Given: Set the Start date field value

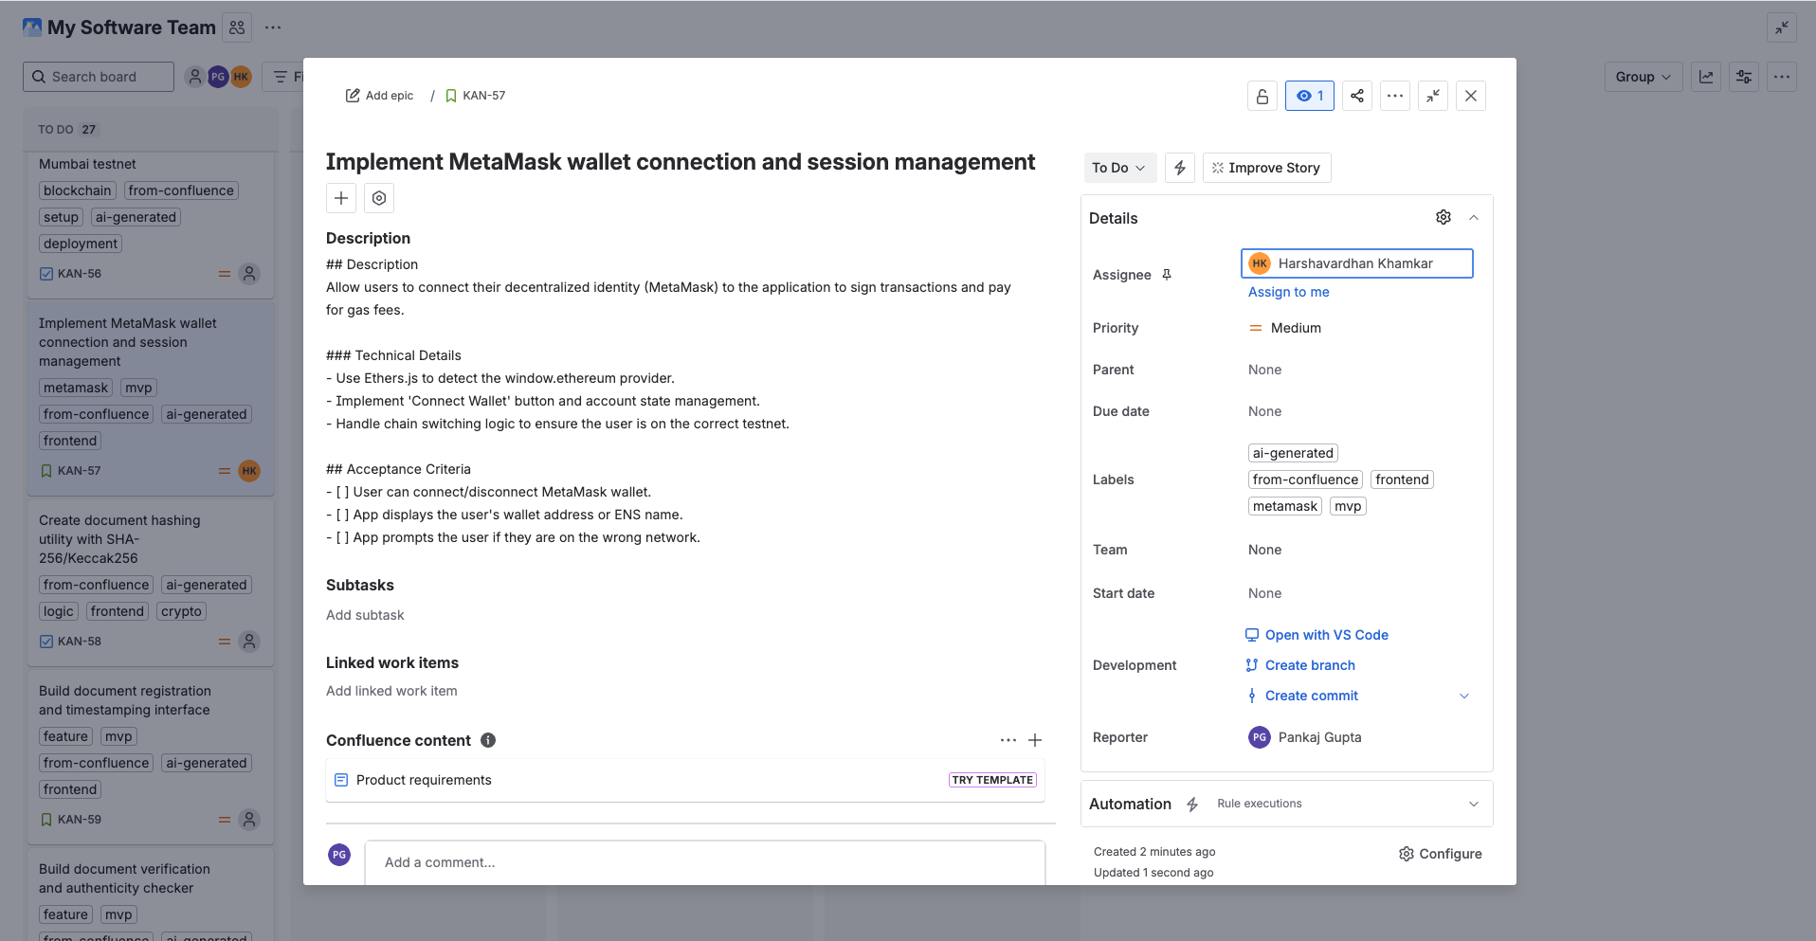Looking at the screenshot, I should pos(1265,593).
